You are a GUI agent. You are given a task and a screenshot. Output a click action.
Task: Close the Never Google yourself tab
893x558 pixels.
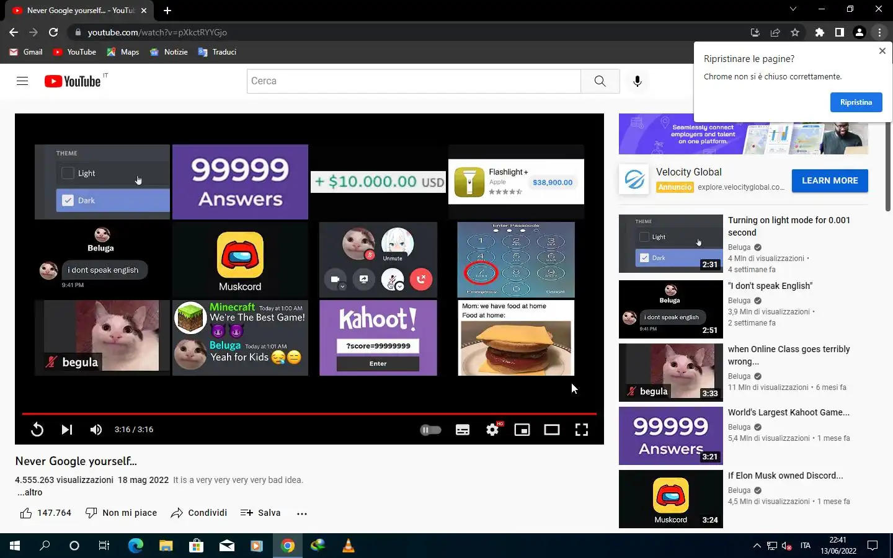point(144,11)
